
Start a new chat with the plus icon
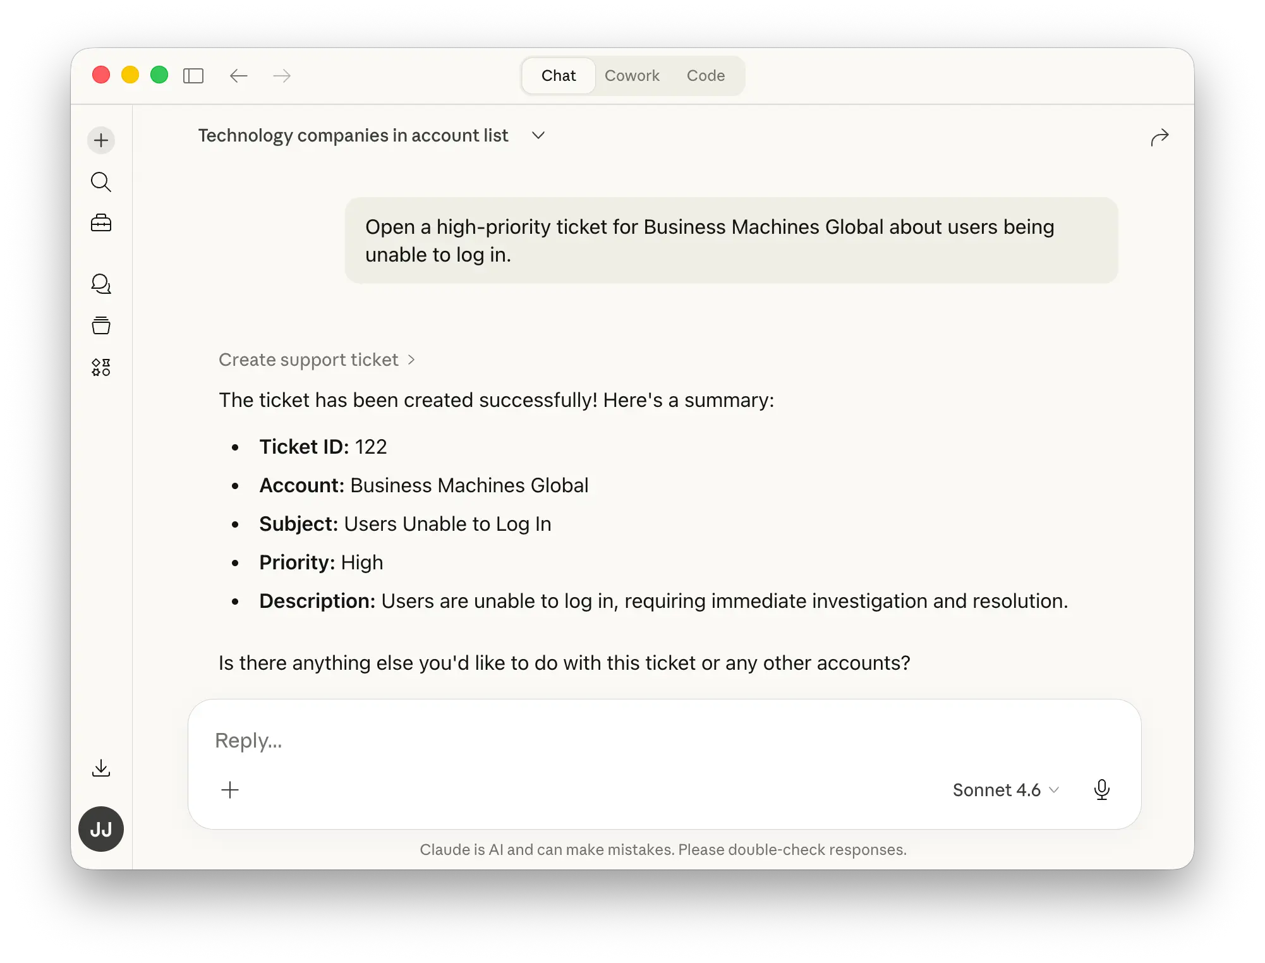[100, 140]
